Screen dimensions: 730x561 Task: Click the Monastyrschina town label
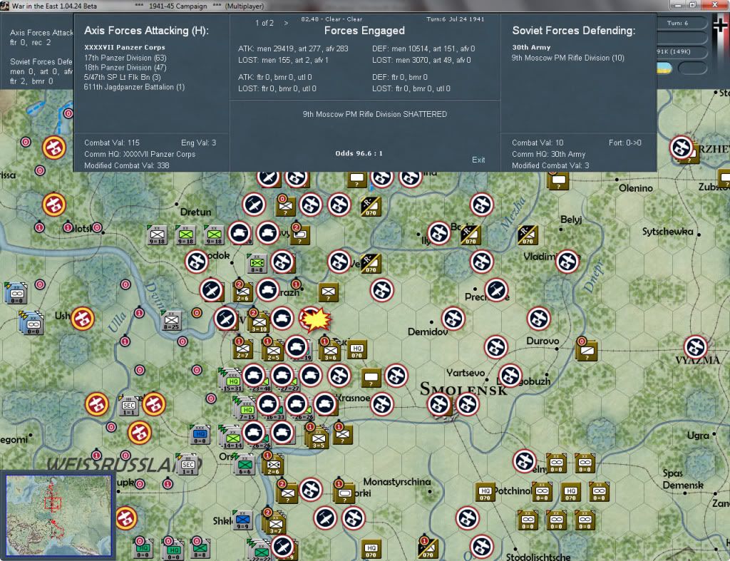pyautogui.click(x=396, y=482)
